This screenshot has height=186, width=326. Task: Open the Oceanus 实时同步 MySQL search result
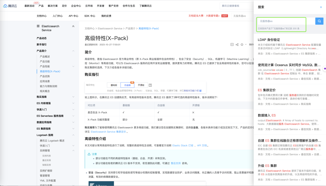(289, 65)
